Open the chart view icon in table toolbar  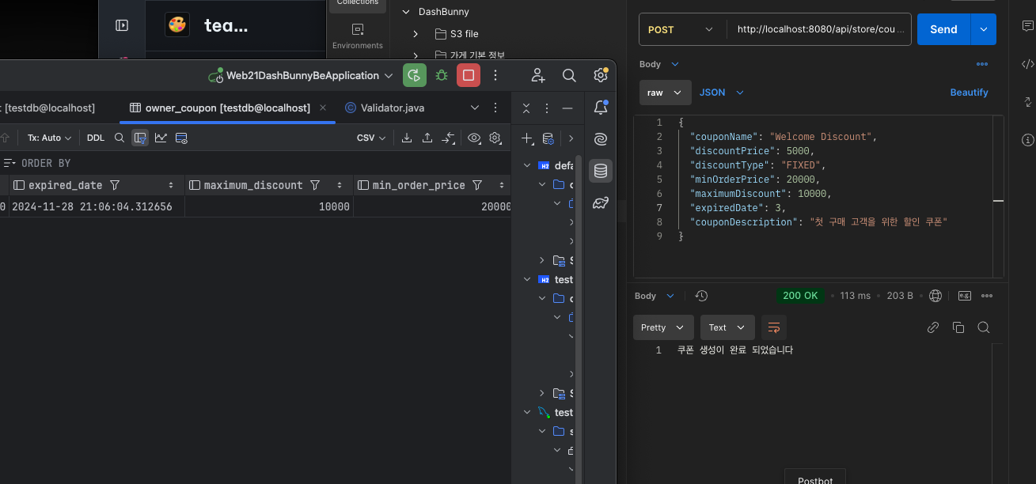click(161, 138)
